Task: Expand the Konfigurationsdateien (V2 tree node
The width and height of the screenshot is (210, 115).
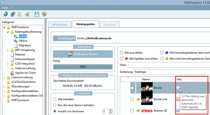Action: [4, 96]
